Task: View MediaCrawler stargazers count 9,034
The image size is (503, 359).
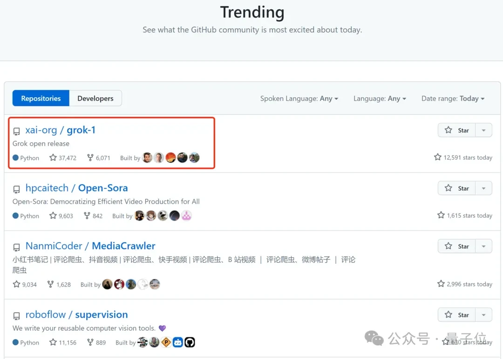Action: point(25,285)
